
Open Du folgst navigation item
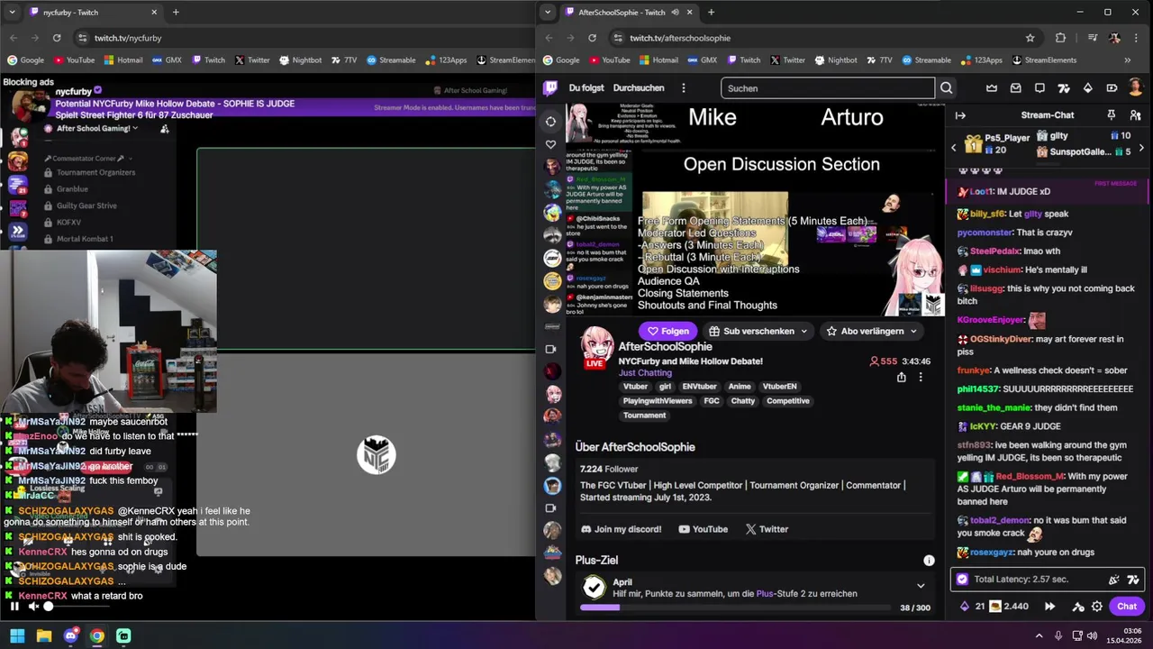point(586,88)
